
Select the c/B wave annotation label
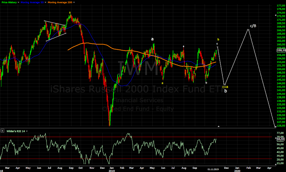[253, 26]
